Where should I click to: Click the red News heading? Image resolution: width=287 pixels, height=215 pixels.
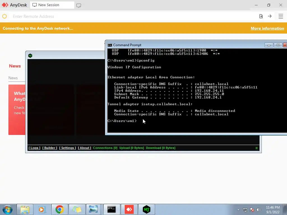15,66
